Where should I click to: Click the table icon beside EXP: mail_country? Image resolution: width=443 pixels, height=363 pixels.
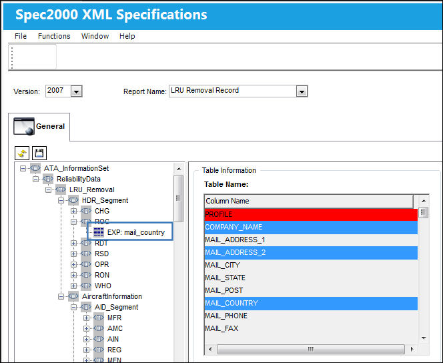tap(99, 232)
